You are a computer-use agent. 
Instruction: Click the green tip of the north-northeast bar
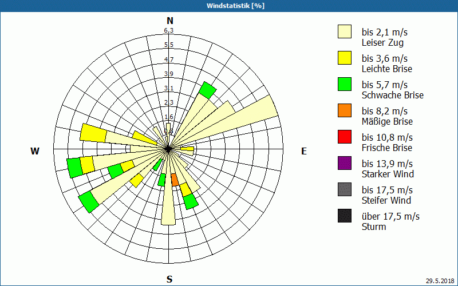[208, 90]
